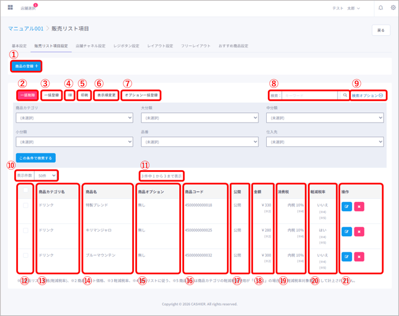Open the 商品カテゴリ dropdown
This screenshot has width=399, height=316.
[74, 118]
